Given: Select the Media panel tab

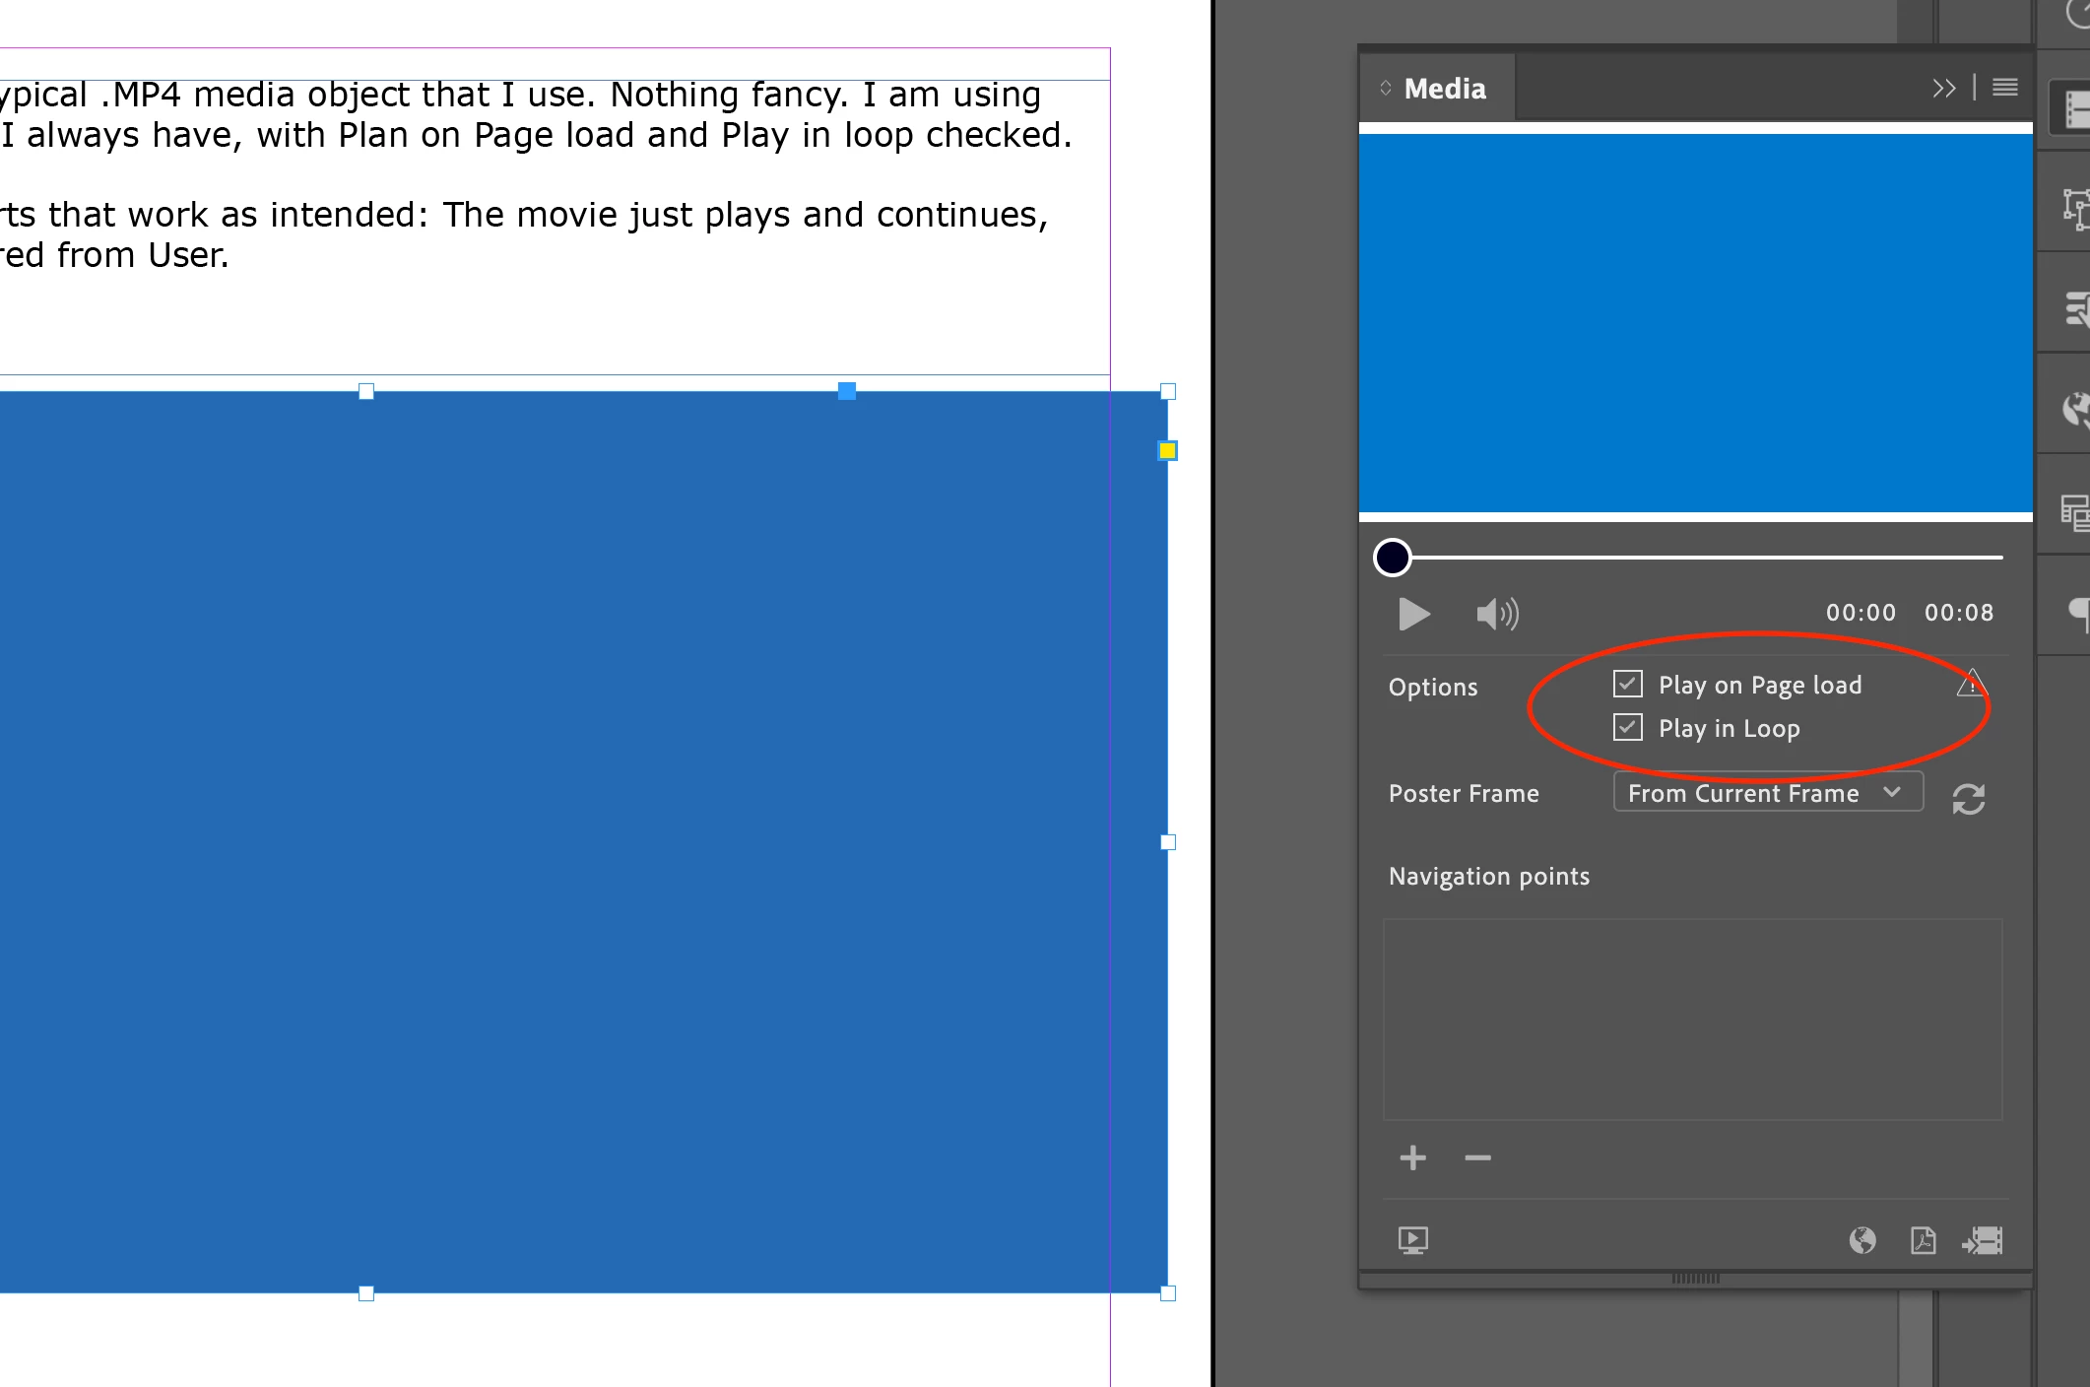Looking at the screenshot, I should point(1444,89).
